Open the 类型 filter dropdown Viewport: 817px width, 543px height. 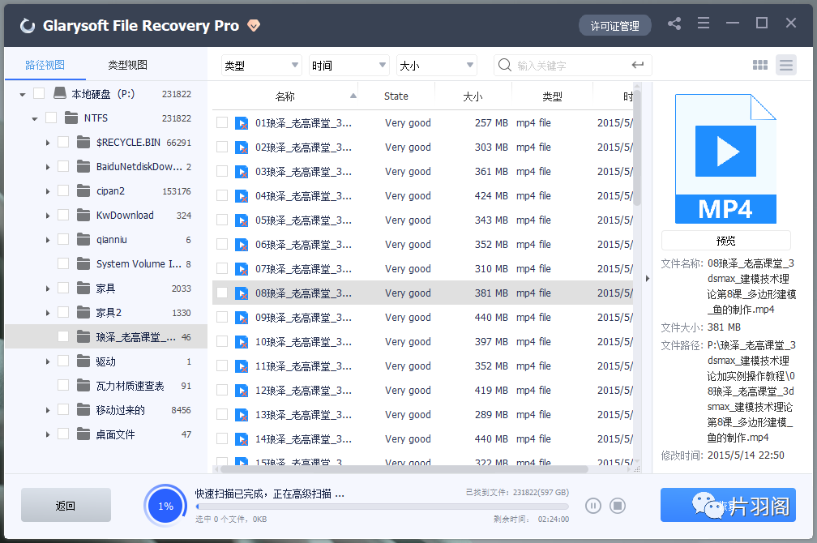point(262,65)
